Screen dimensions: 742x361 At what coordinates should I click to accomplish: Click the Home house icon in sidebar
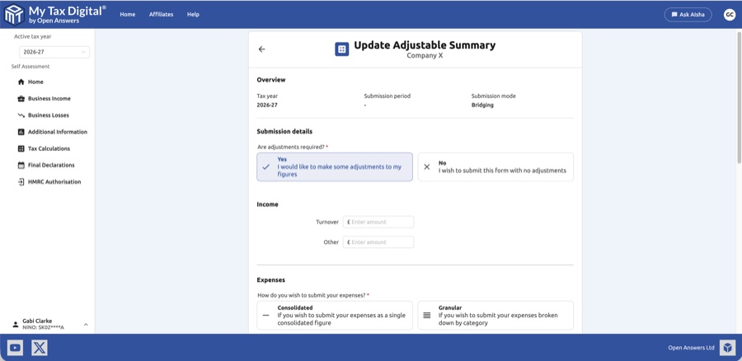coord(21,82)
